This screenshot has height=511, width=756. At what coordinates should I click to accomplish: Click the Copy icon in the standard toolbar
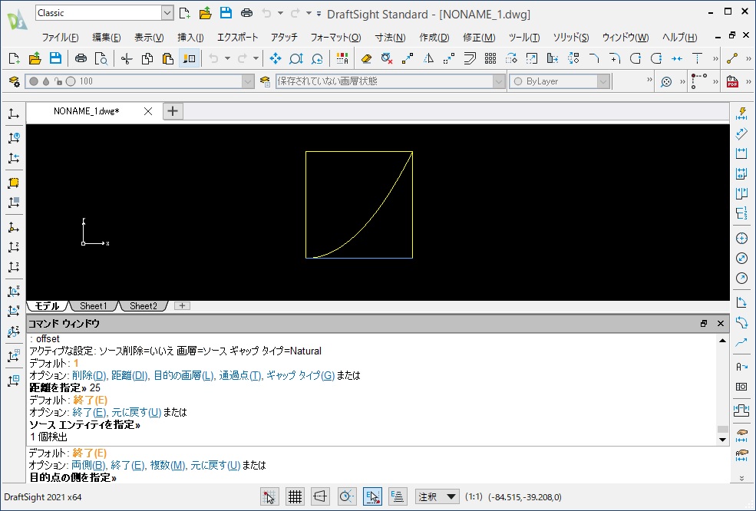147,59
